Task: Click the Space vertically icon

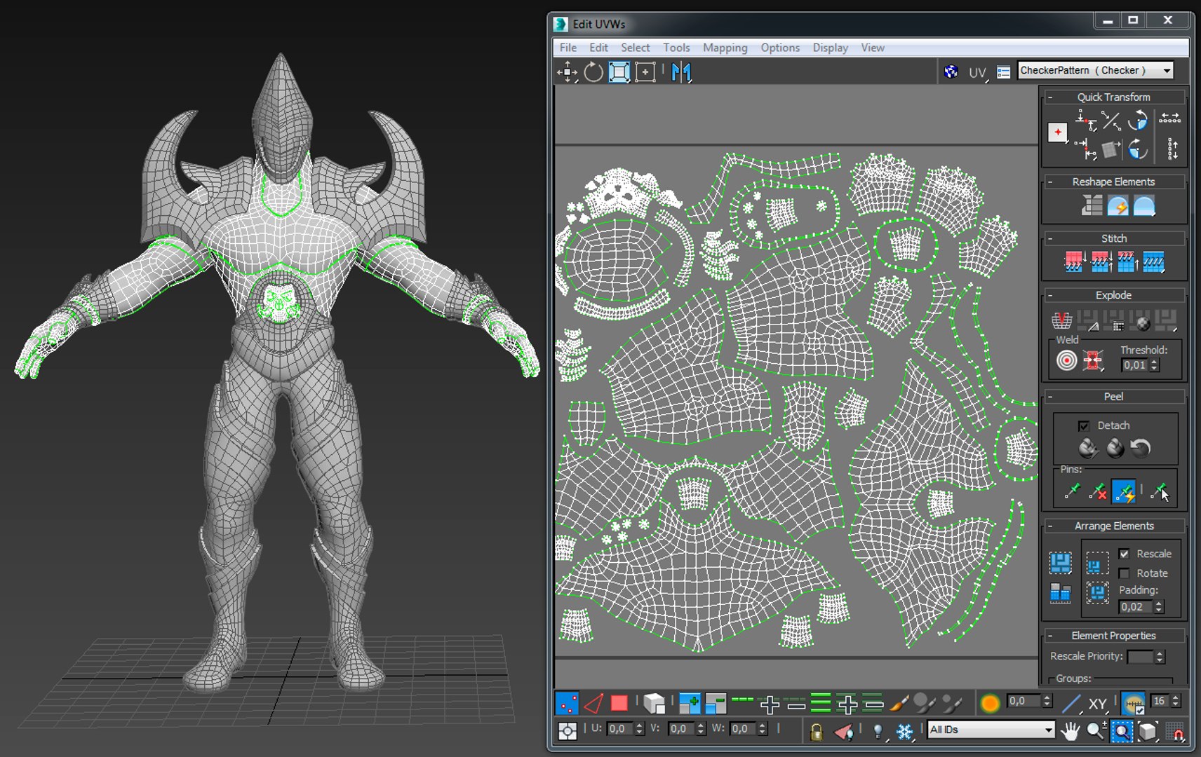Action: point(1172,148)
